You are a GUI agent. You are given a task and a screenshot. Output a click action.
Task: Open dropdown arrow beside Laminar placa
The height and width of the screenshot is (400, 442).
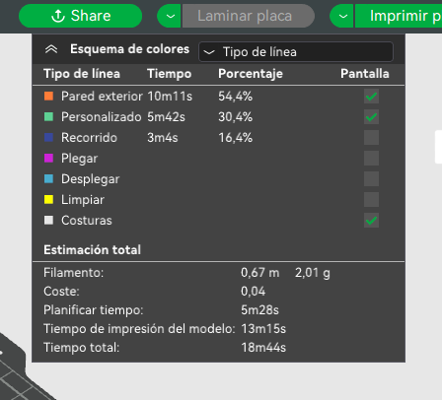pos(170,16)
